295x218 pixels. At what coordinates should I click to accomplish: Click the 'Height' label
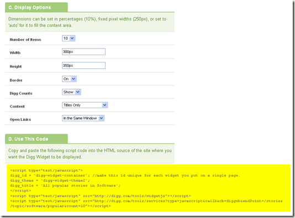15,67
